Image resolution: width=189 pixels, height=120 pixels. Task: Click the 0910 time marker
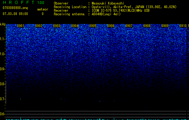pyautogui.click(x=183, y=26)
